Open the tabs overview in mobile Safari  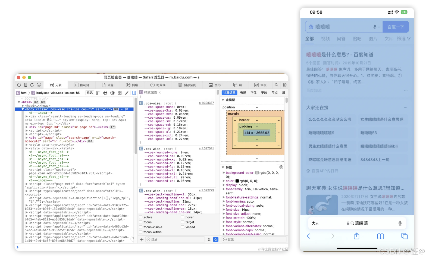pyautogui.click(x=405, y=236)
